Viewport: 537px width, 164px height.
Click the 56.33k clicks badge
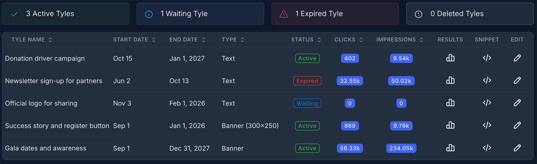coord(350,148)
